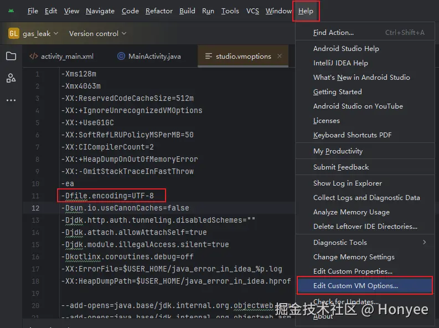Image resolution: width=439 pixels, height=328 pixels.
Task: Open the View menu
Action: pos(71,11)
